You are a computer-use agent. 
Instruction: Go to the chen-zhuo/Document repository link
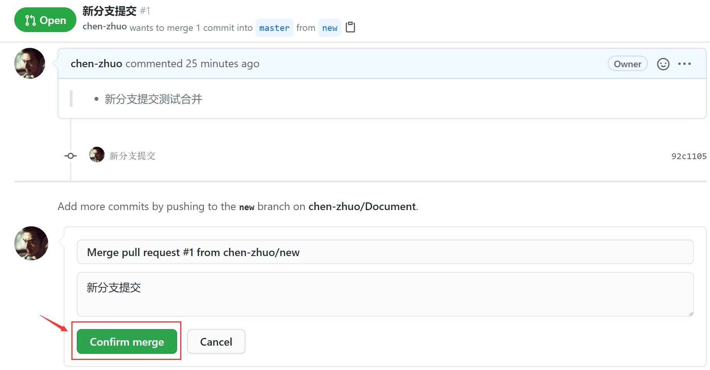coord(362,207)
